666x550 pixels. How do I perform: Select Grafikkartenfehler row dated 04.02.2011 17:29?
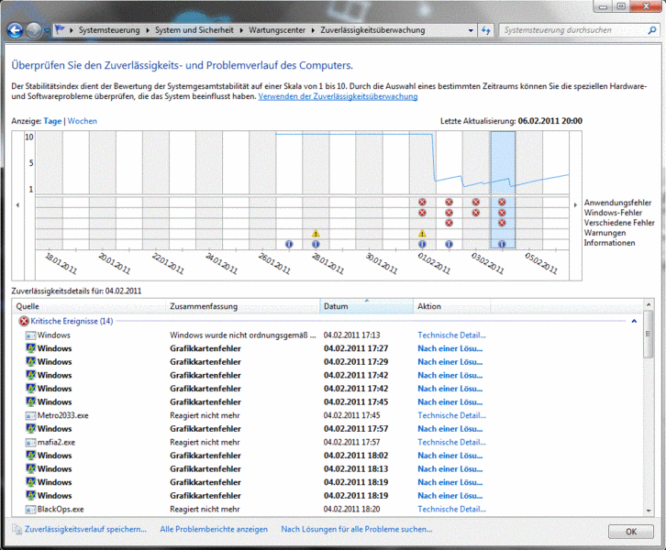pos(327,362)
